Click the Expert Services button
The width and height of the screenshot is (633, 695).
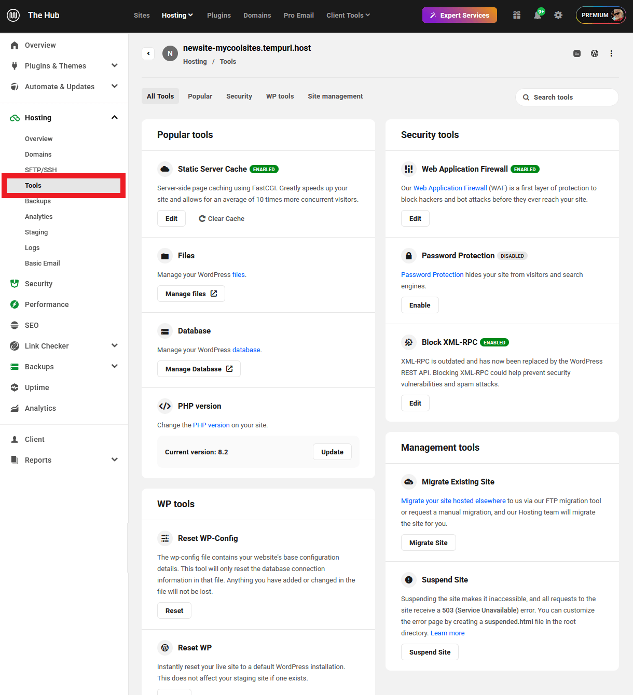pos(460,15)
